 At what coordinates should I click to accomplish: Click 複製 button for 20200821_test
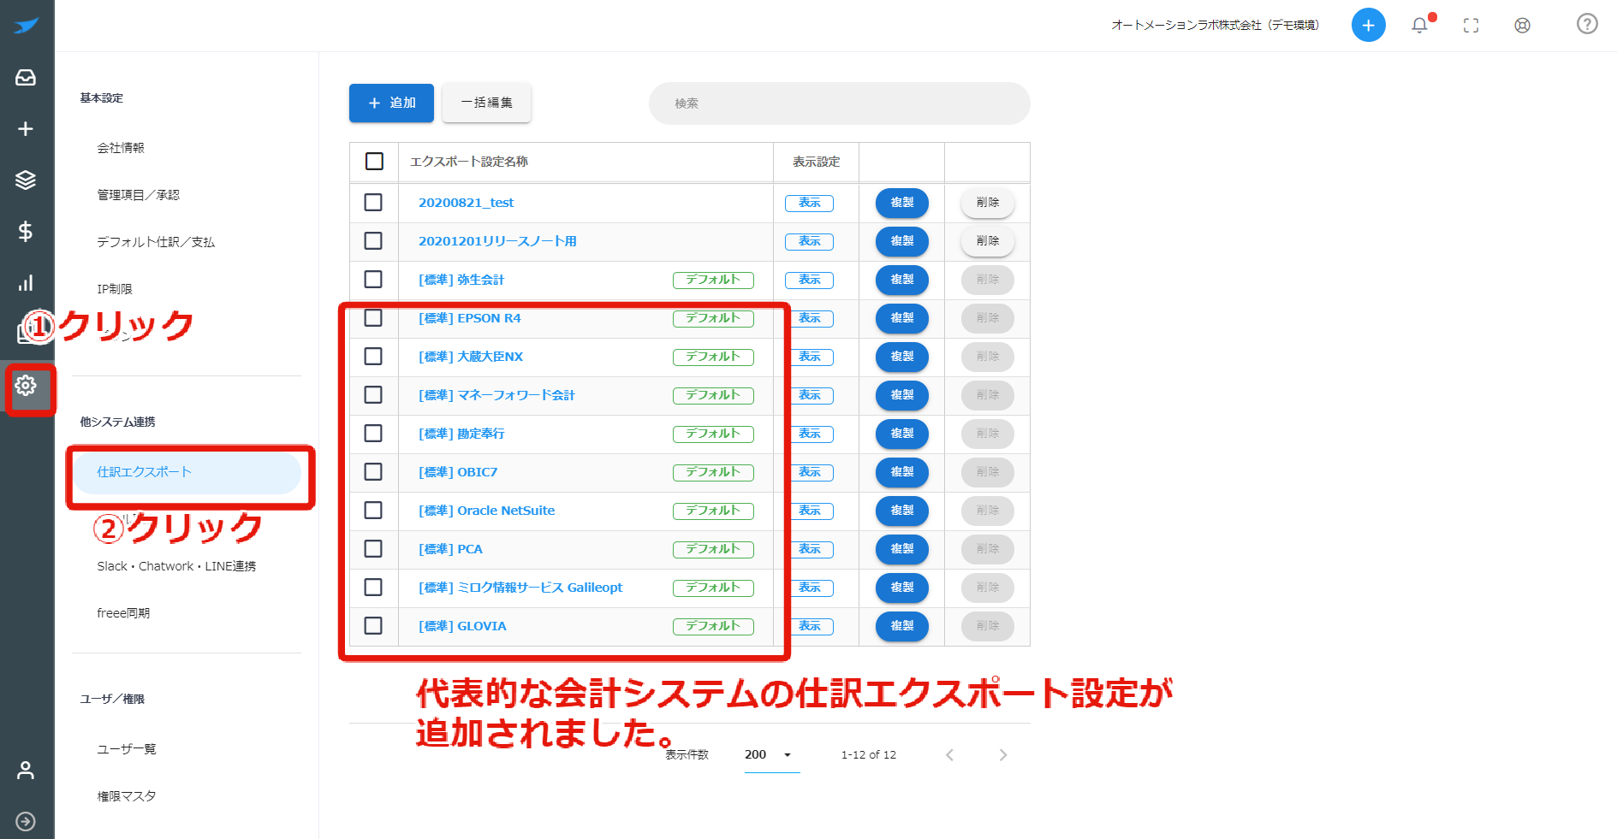pyautogui.click(x=902, y=203)
